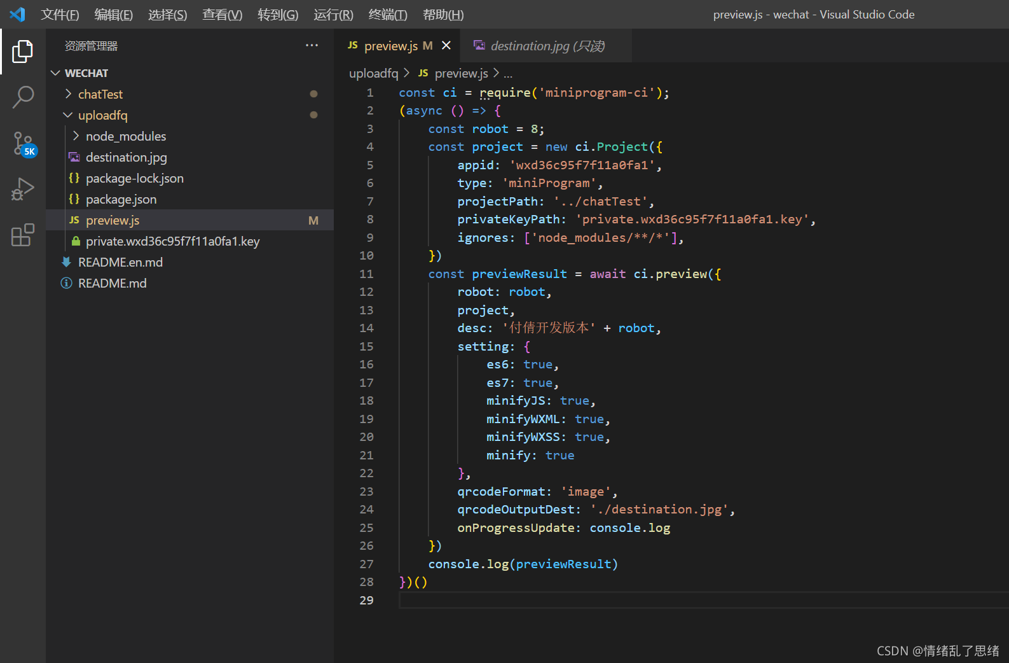This screenshot has width=1009, height=663.
Task: Click 'previewResult' argument on line 27
Action: click(x=563, y=564)
